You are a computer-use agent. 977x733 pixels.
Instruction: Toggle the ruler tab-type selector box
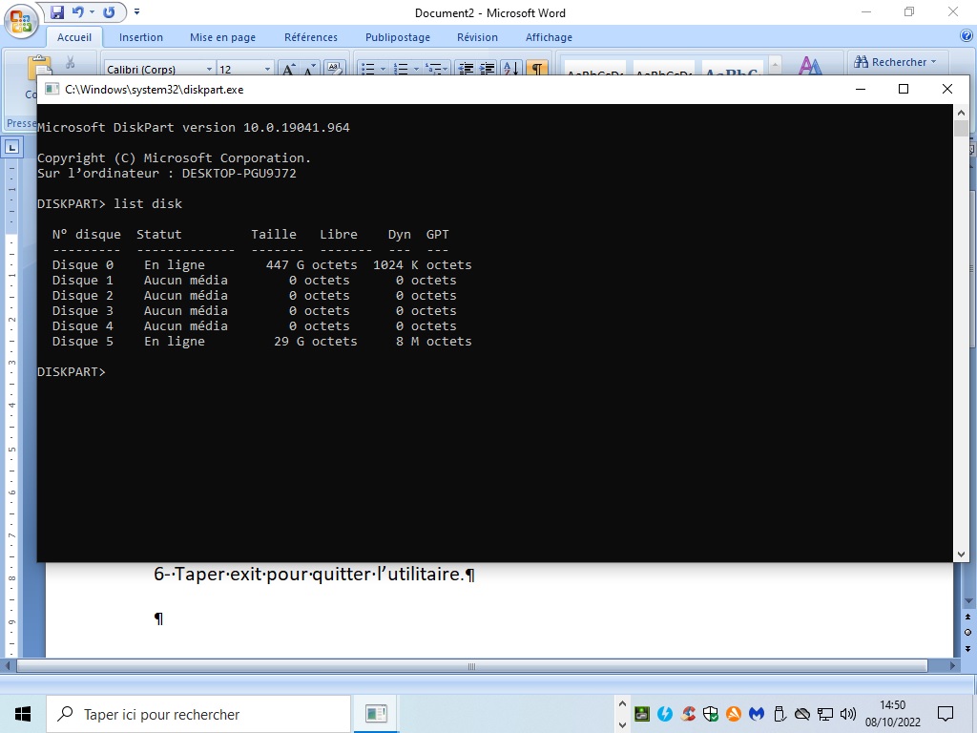[12, 148]
